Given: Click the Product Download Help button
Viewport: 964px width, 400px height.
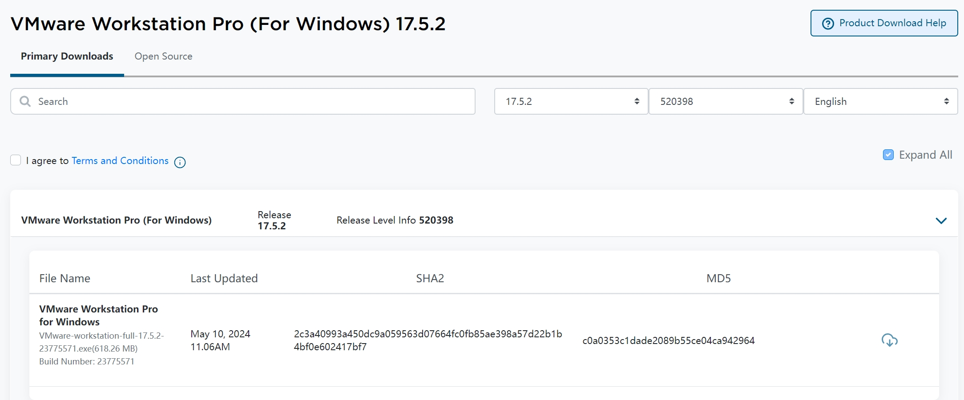Looking at the screenshot, I should [883, 23].
